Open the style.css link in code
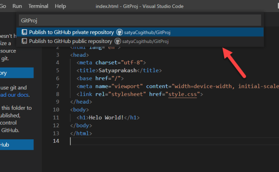Image resolution: width=279 pixels, height=172 pixels. [x=182, y=94]
